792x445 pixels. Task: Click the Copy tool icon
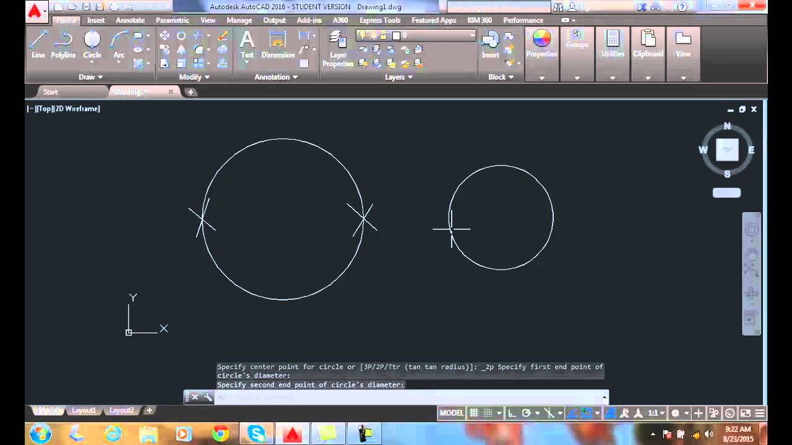point(165,49)
